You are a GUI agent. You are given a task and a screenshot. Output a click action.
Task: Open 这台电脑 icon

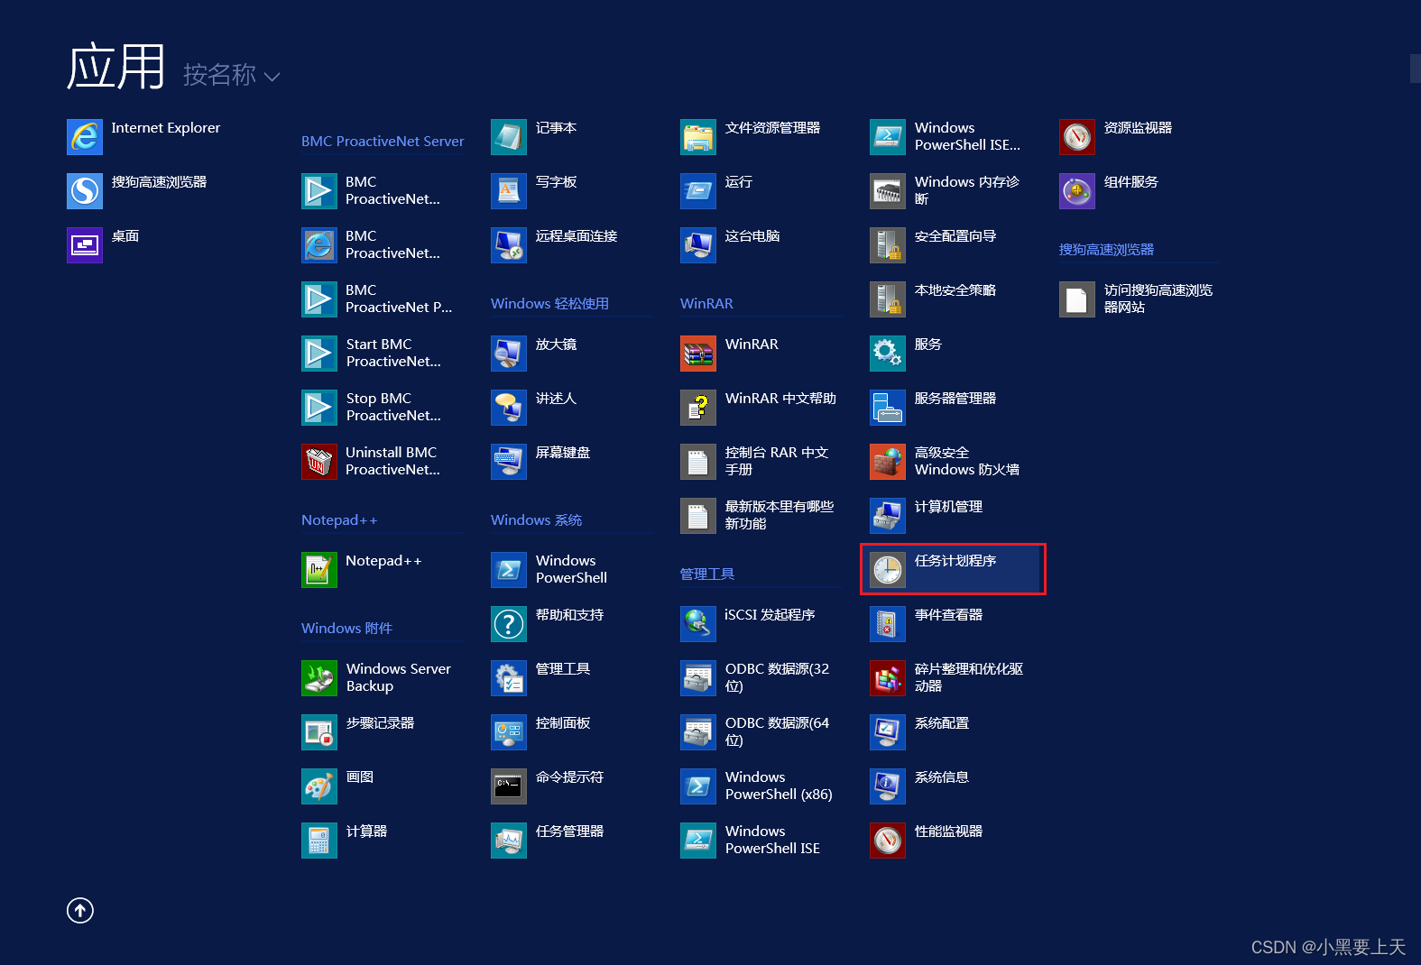[698, 245]
